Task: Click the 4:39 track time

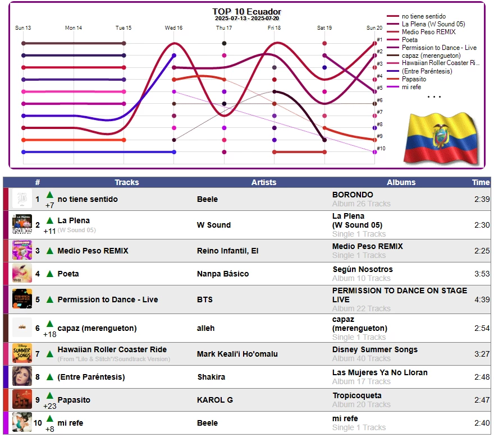Action: pos(482,299)
